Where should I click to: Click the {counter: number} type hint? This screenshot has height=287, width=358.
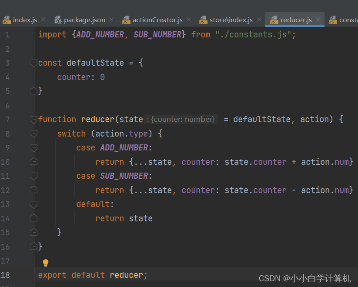(x=181, y=119)
